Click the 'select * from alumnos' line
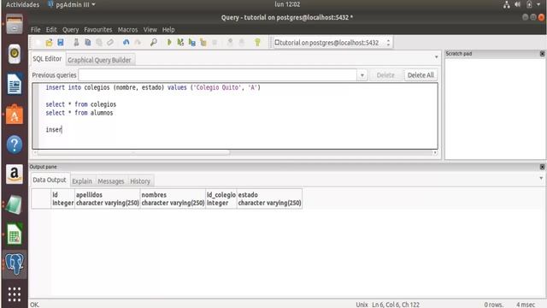 pyautogui.click(x=79, y=113)
